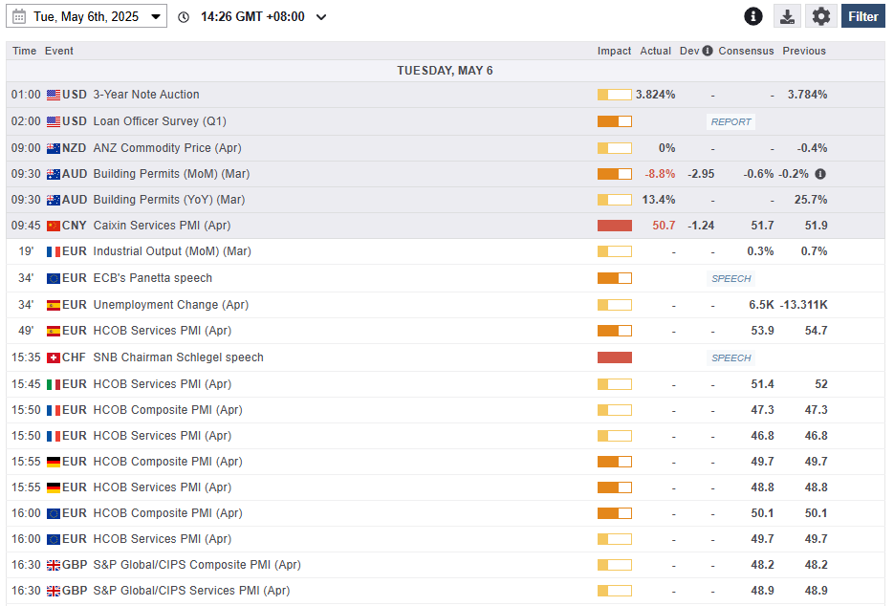Click the download calendar icon
This screenshot has width=894, height=606.
[786, 16]
